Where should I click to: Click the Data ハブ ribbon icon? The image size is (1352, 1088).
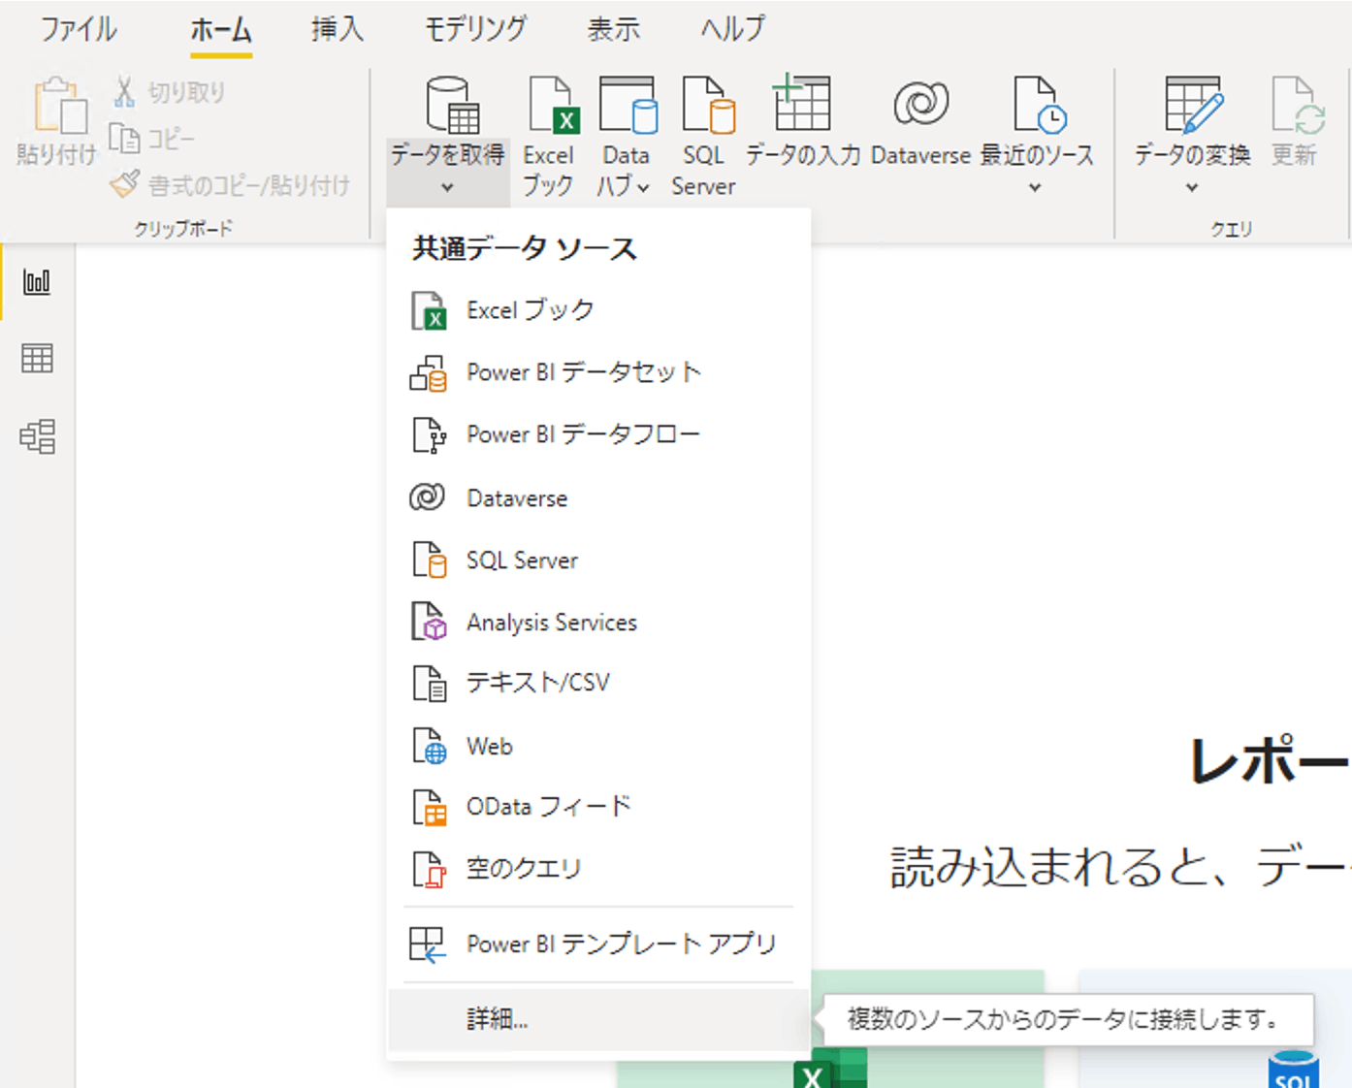click(628, 105)
